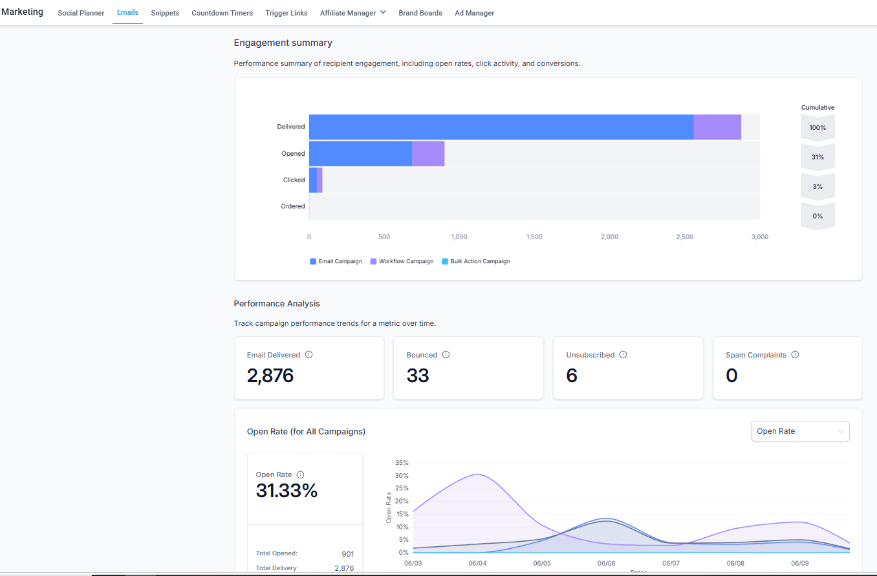The height and width of the screenshot is (576, 877).
Task: Click the 100% cumulative funnel badge
Action: (817, 127)
